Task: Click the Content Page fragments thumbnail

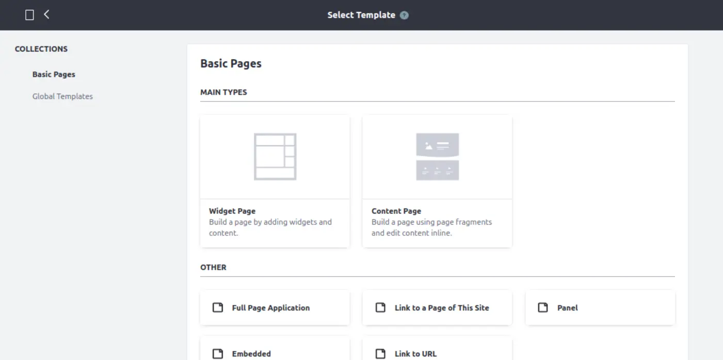Action: point(438,157)
